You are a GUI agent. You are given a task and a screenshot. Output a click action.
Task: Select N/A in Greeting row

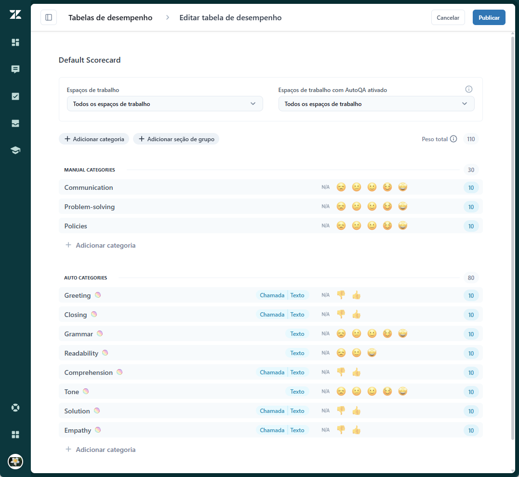[x=325, y=295]
